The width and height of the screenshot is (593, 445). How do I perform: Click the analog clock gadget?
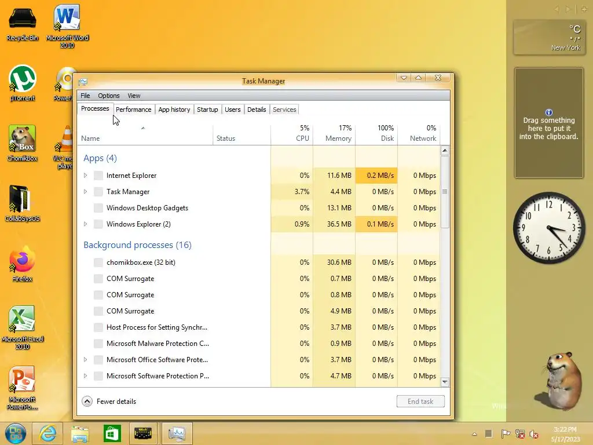click(549, 228)
